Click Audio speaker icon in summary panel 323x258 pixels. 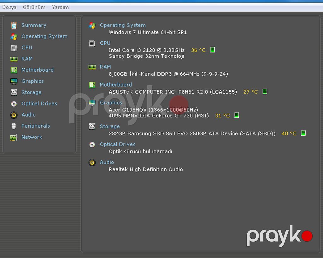(x=92, y=163)
